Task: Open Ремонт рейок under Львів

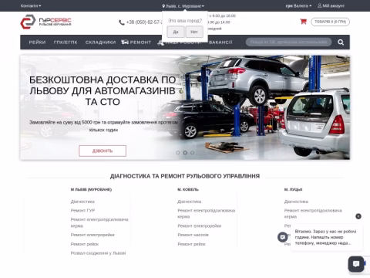Action: tap(85, 244)
